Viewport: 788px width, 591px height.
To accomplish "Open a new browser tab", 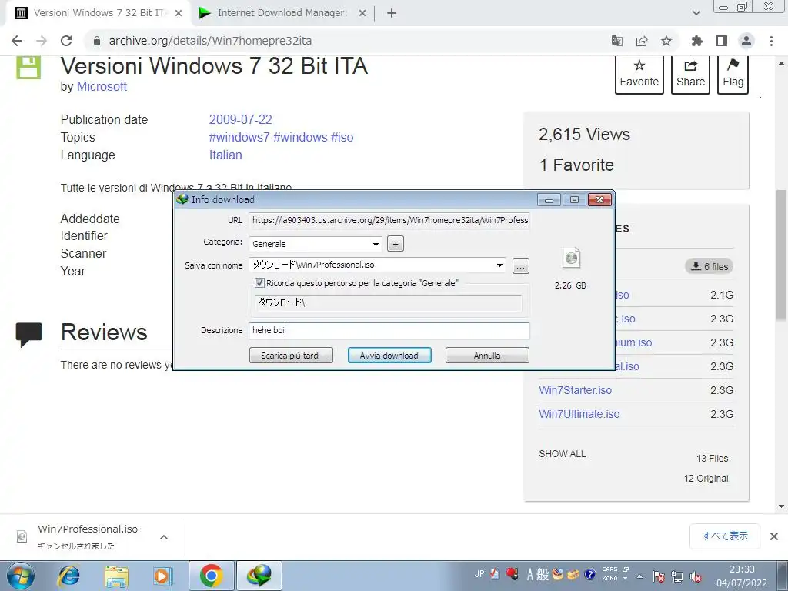I will click(x=392, y=13).
